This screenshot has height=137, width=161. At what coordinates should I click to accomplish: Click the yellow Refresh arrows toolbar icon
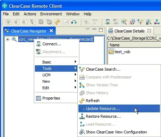57,22
